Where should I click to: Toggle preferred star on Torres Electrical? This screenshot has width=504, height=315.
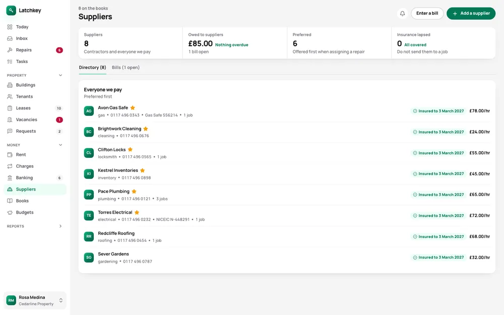coord(137,213)
